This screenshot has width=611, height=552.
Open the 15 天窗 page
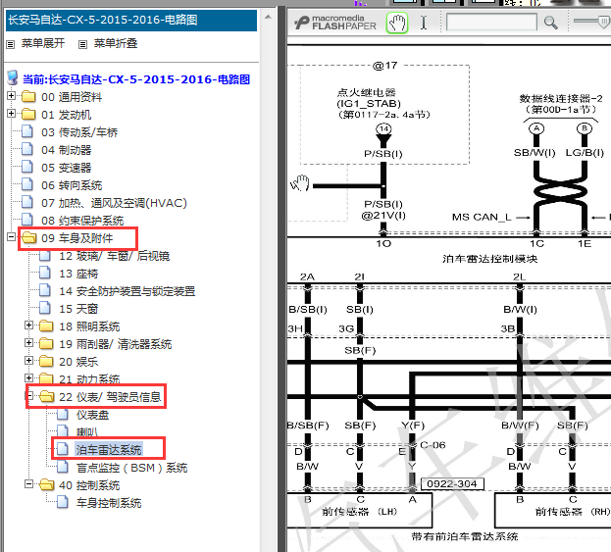(x=78, y=309)
